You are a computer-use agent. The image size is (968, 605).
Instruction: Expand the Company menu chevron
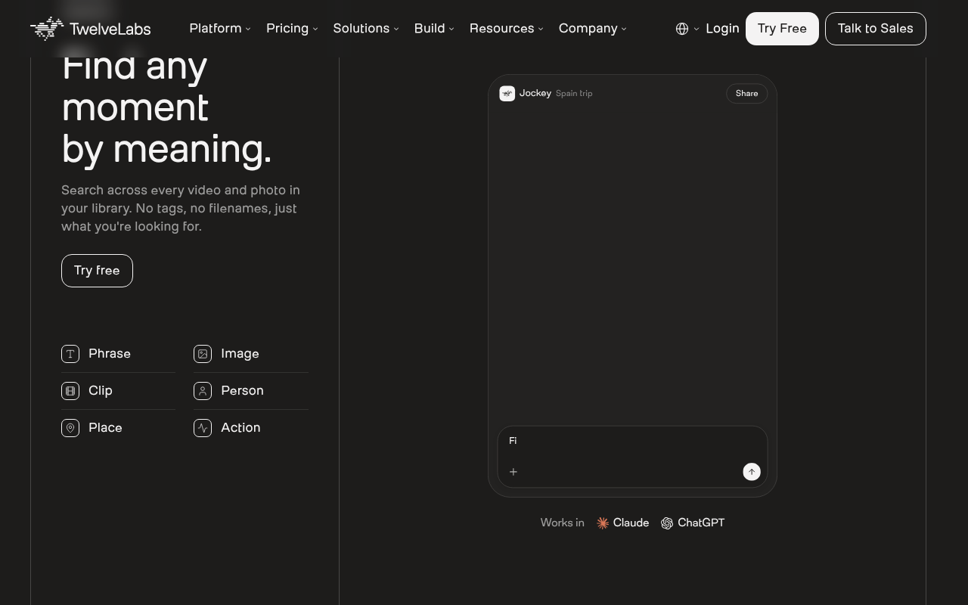(x=624, y=29)
